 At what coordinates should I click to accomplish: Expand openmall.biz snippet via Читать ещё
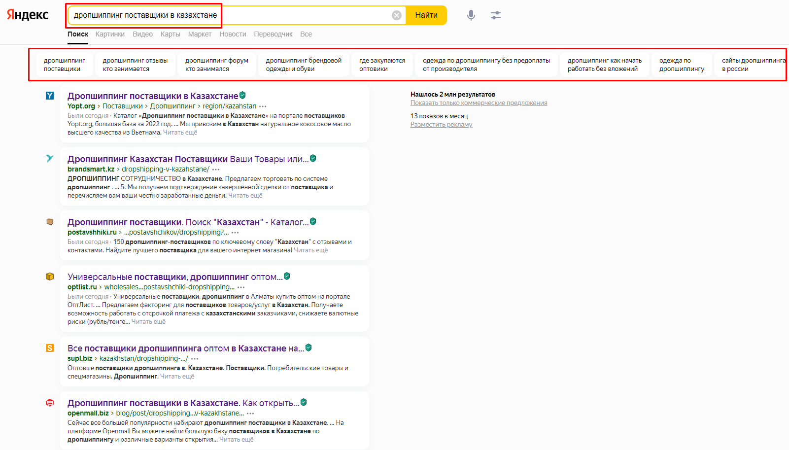click(x=237, y=440)
